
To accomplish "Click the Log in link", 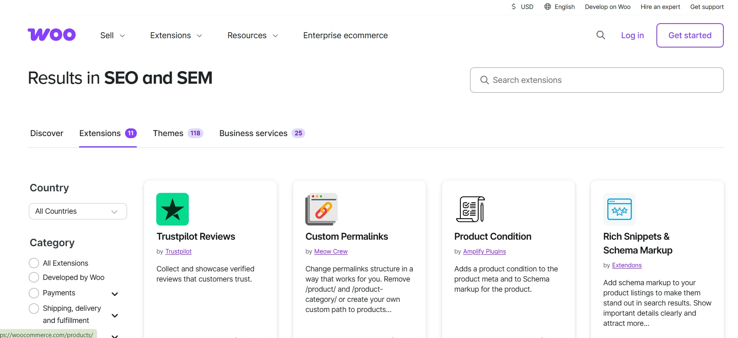I will coord(632,35).
